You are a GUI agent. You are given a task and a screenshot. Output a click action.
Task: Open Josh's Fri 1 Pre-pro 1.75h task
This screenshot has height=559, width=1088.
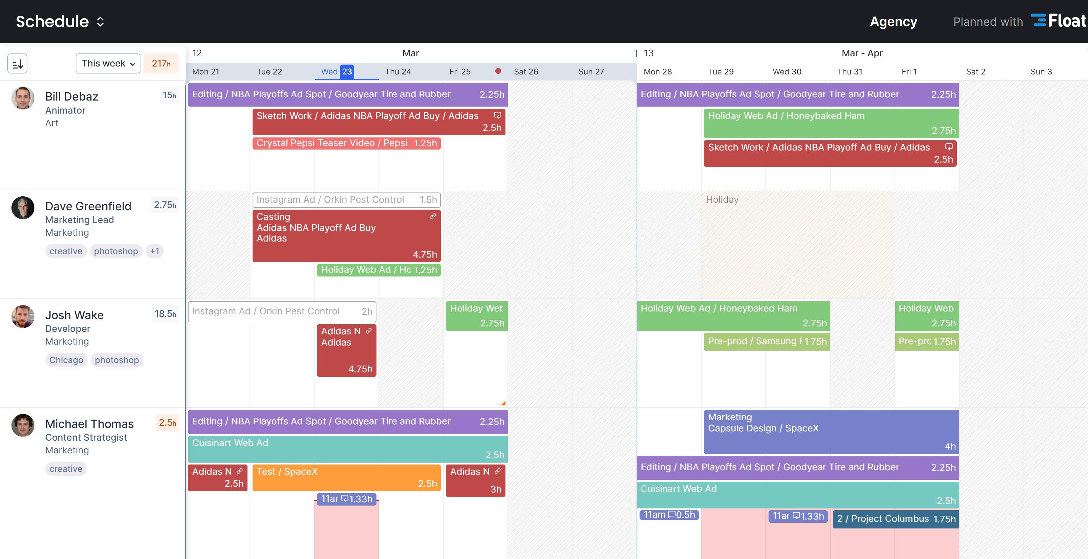[927, 341]
